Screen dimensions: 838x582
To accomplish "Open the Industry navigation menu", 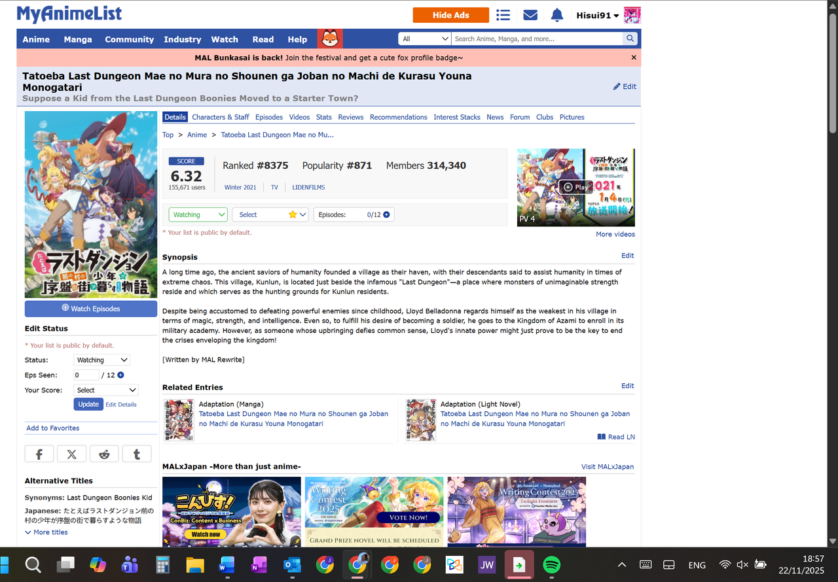I will pos(183,39).
